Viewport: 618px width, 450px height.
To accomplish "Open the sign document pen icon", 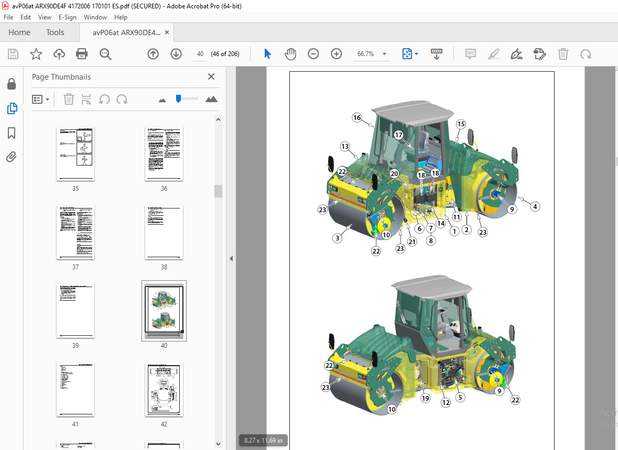I will pyautogui.click(x=516, y=54).
